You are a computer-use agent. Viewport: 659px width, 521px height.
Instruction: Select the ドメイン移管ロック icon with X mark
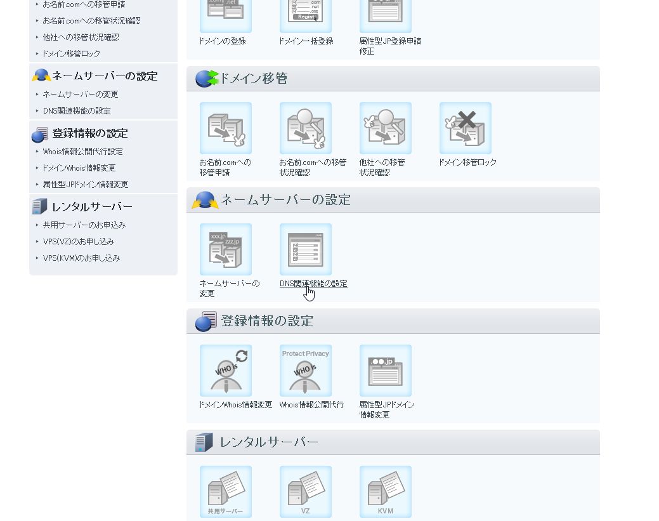coord(466,128)
